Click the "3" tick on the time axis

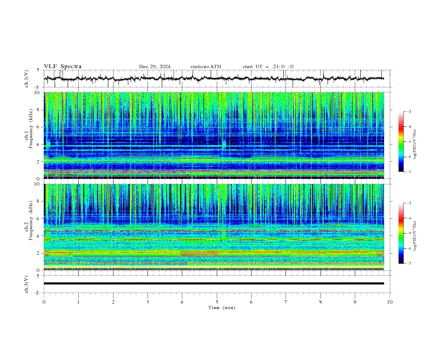147,302
